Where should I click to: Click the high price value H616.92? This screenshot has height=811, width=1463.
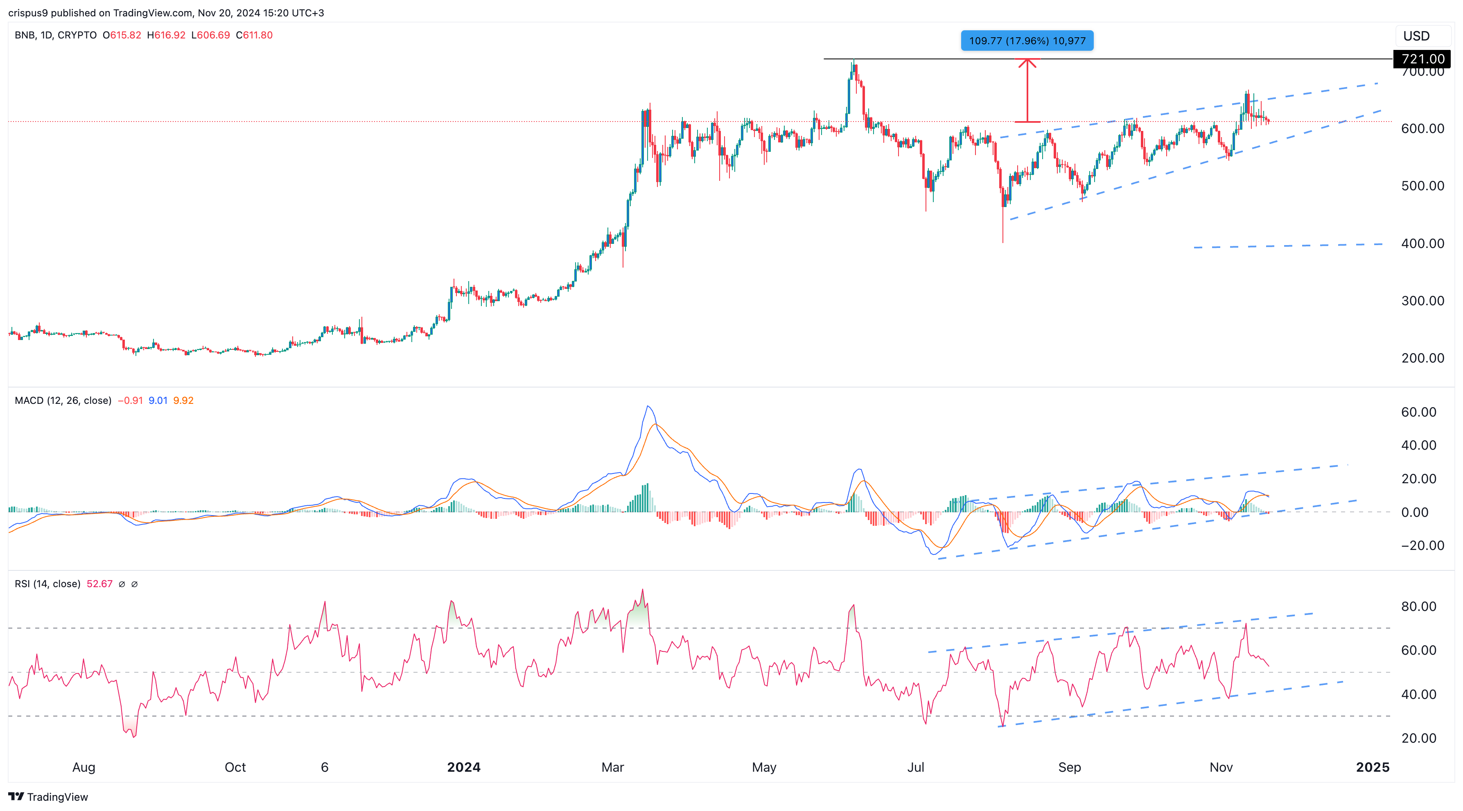166,35
